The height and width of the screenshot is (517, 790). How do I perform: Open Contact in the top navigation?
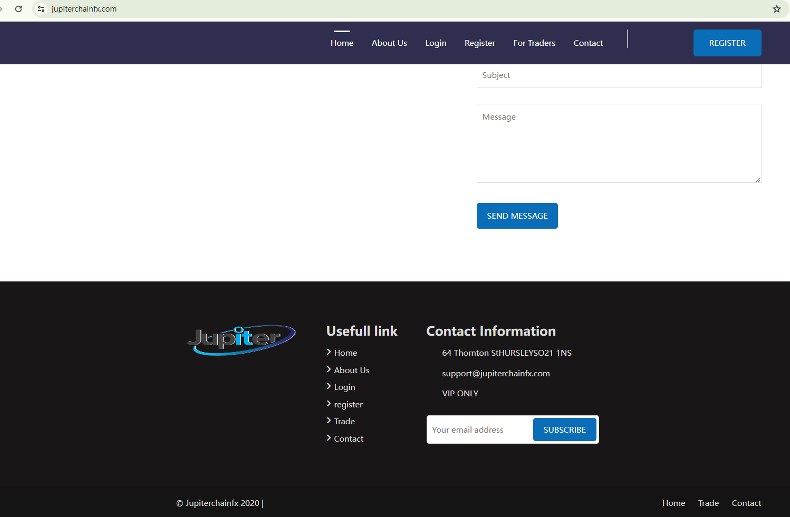589,43
